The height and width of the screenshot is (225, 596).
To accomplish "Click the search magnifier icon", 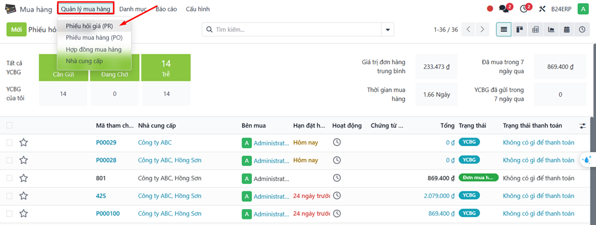I will click(209, 29).
